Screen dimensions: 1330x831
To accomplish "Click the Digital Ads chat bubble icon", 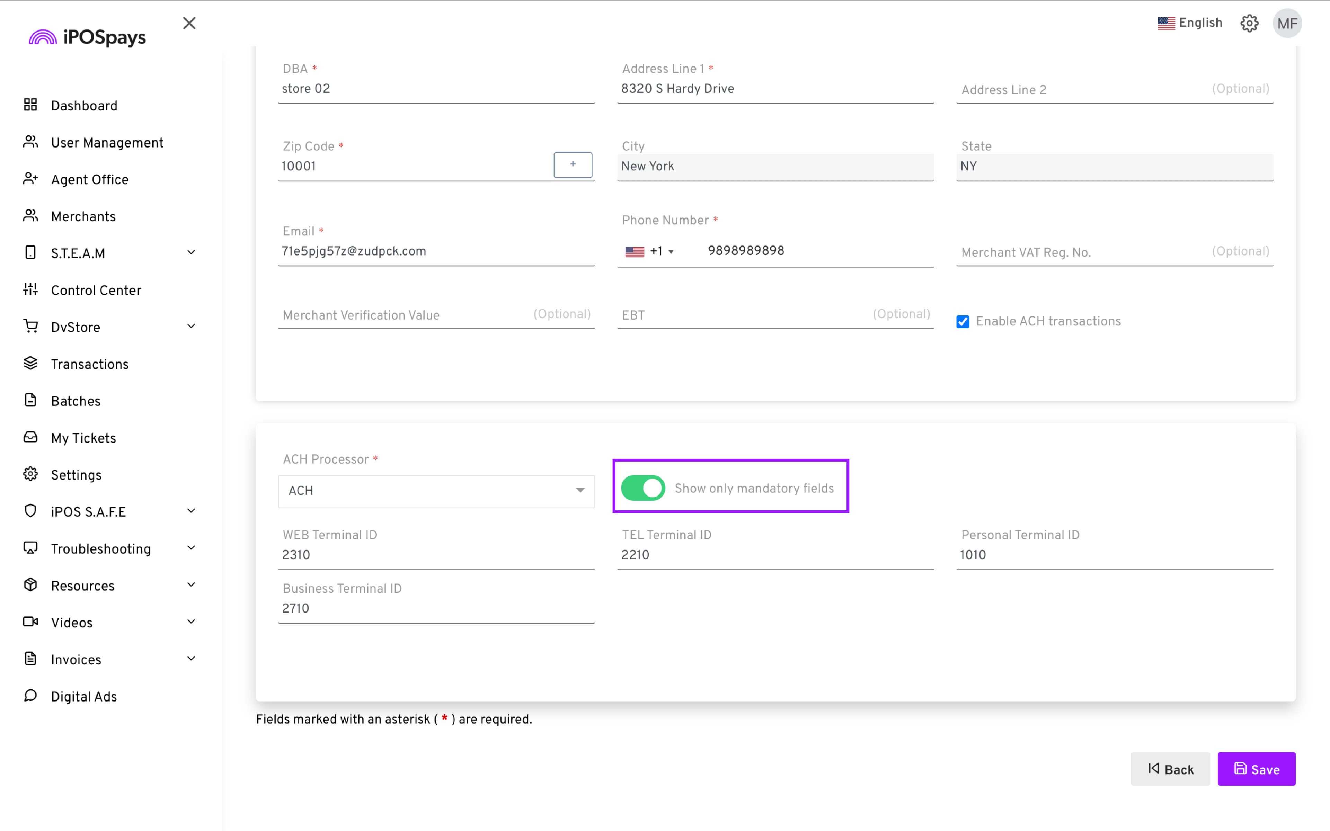I will 31,696.
